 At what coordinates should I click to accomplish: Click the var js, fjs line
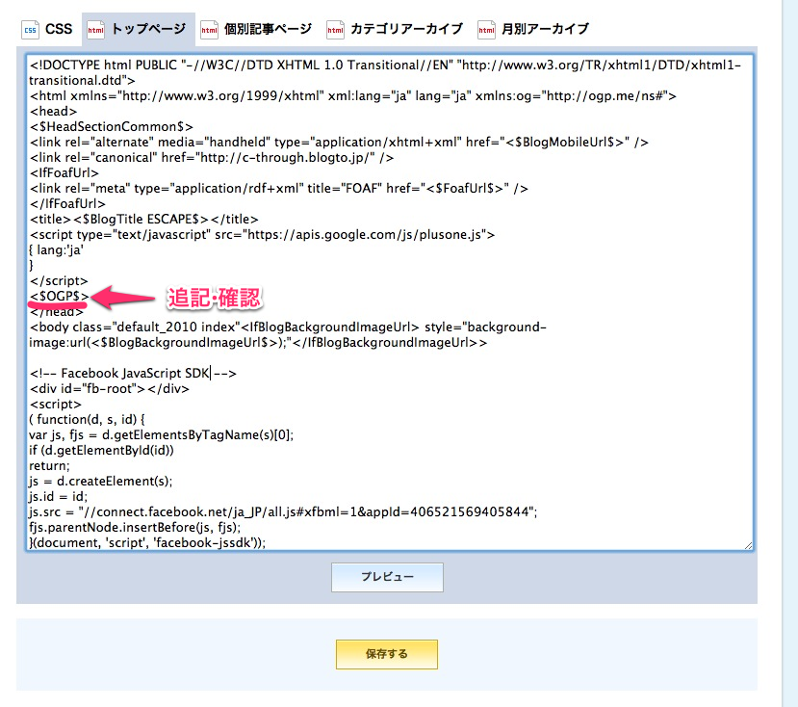coord(162,435)
